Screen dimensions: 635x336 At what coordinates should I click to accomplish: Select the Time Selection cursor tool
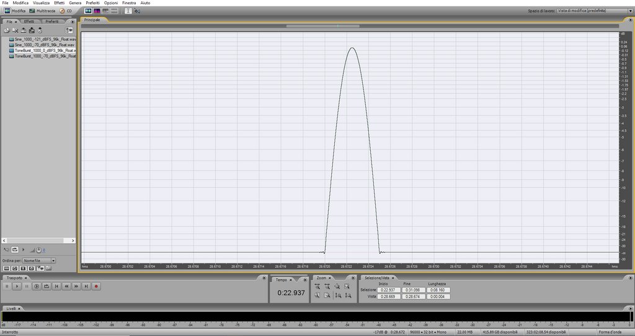(x=128, y=11)
